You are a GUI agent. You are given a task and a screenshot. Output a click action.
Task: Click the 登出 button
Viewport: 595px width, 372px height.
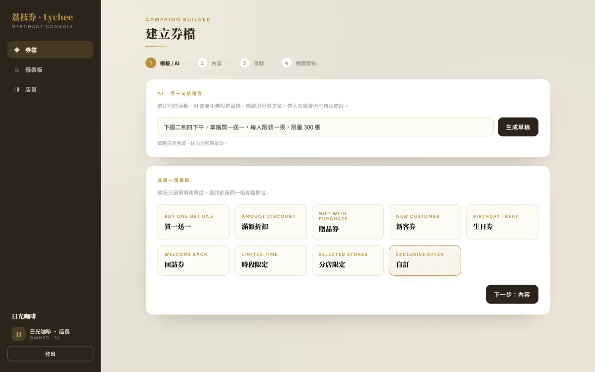(x=50, y=354)
